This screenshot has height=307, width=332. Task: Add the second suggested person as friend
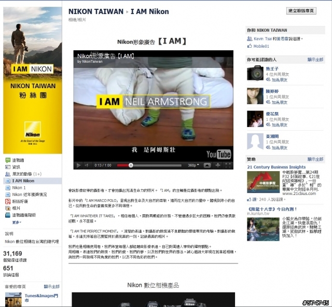(279, 102)
